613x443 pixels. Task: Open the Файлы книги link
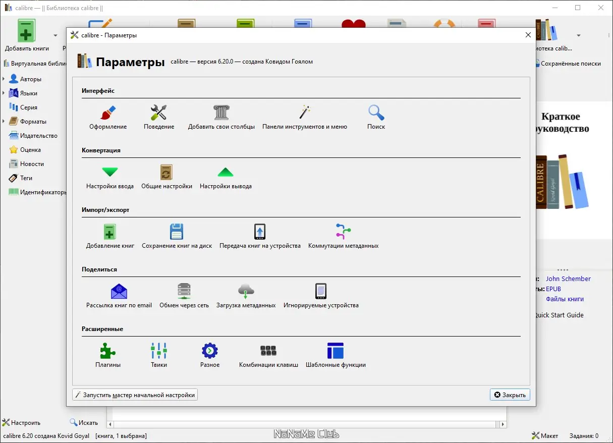[565, 299]
